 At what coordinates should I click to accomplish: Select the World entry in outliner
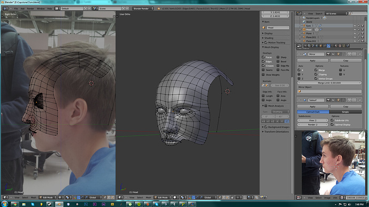point(309,22)
